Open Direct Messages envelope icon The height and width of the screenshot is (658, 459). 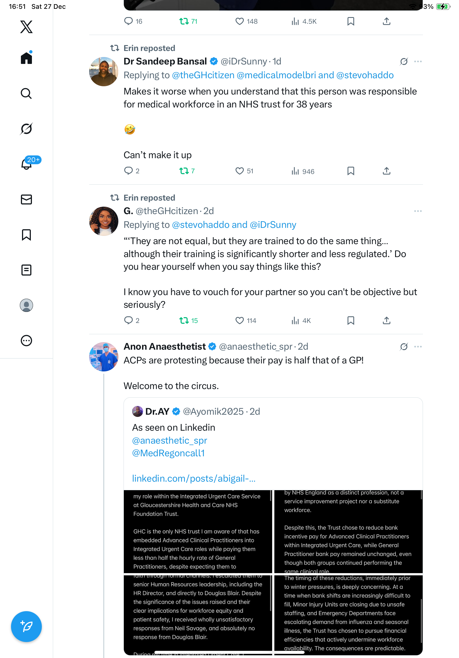[26, 199]
